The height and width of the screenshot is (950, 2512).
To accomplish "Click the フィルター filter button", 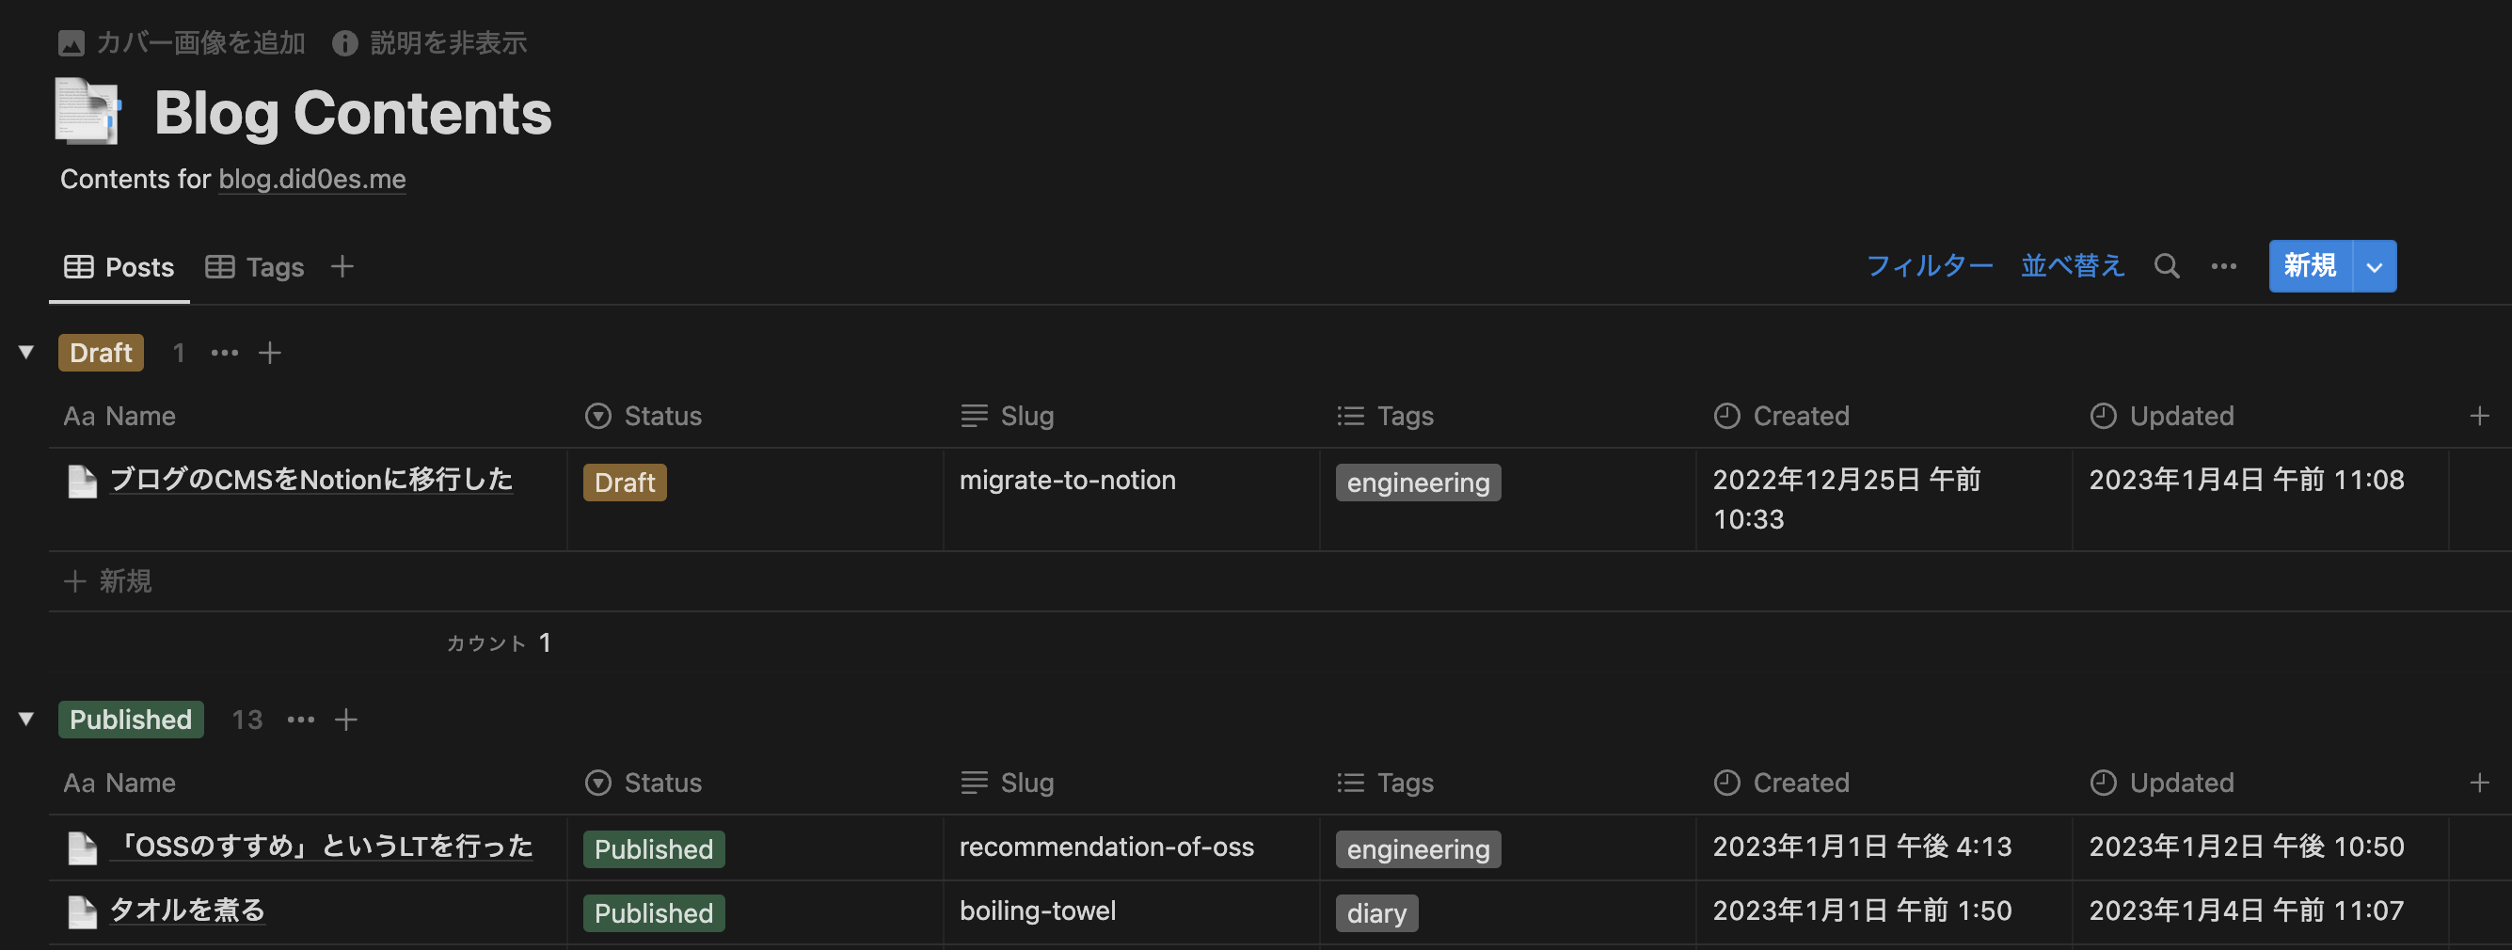I will tap(1928, 266).
